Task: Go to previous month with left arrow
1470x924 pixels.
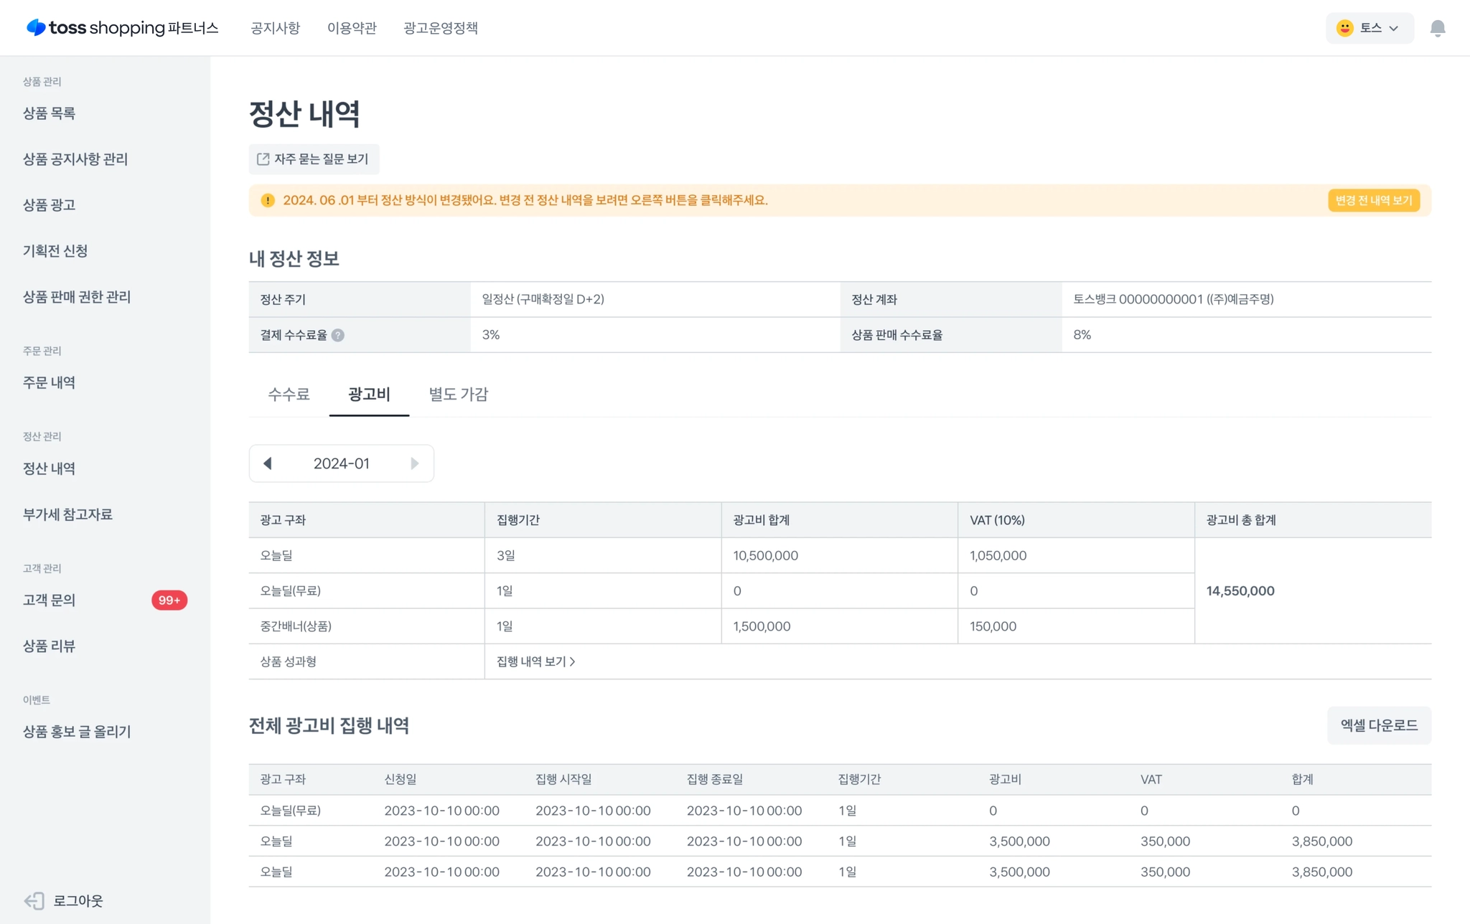Action: pyautogui.click(x=268, y=463)
